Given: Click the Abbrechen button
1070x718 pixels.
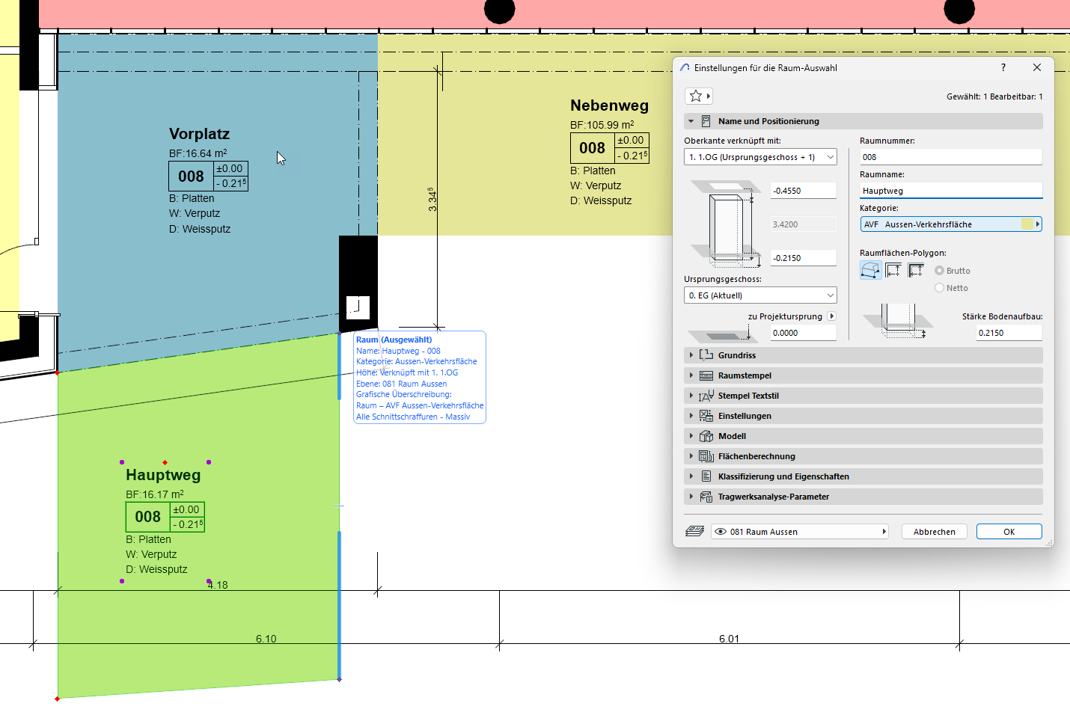Looking at the screenshot, I should [934, 532].
